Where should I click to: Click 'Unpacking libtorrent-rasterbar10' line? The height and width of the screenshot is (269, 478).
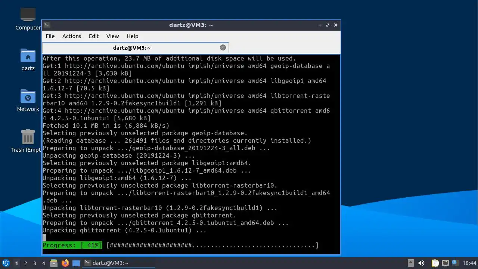160,208
